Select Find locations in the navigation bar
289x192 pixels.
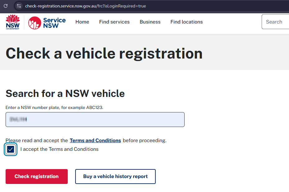(186, 22)
